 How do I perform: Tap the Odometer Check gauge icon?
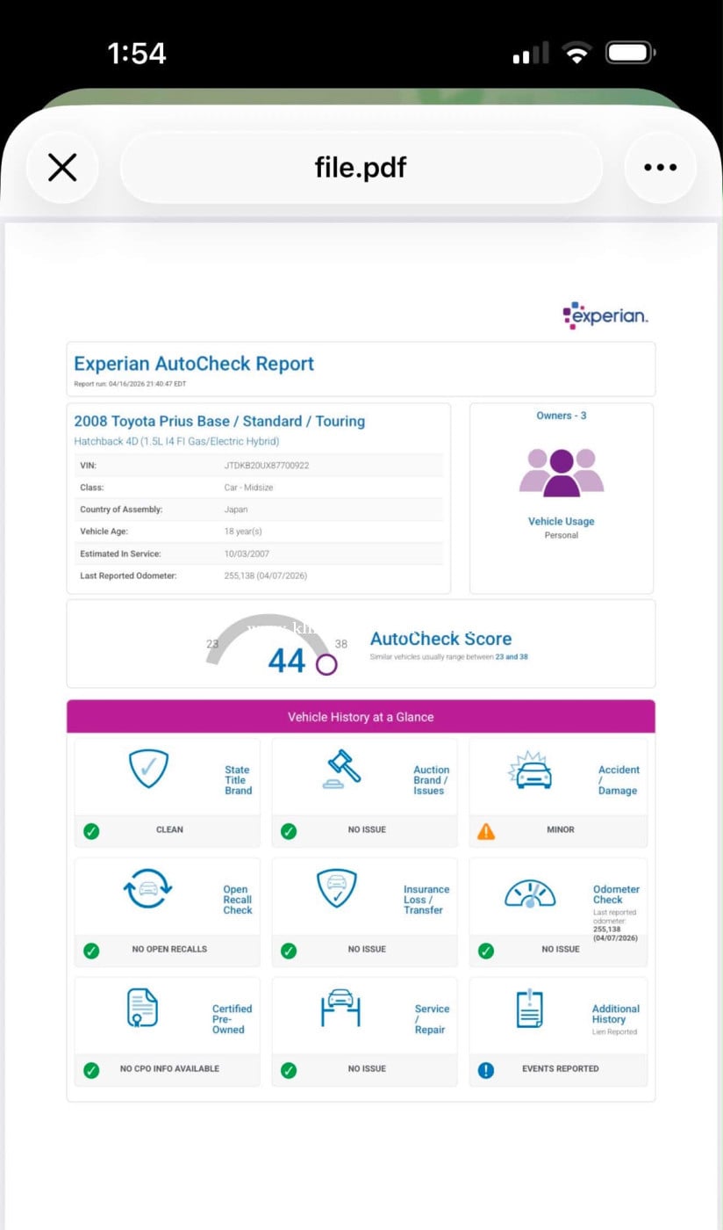[x=530, y=894]
